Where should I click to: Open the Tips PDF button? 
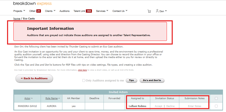pos(131,80)
